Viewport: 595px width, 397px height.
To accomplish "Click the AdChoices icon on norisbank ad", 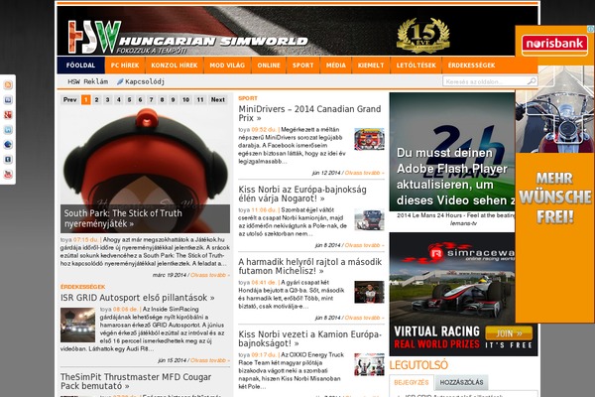I will 591,29.
